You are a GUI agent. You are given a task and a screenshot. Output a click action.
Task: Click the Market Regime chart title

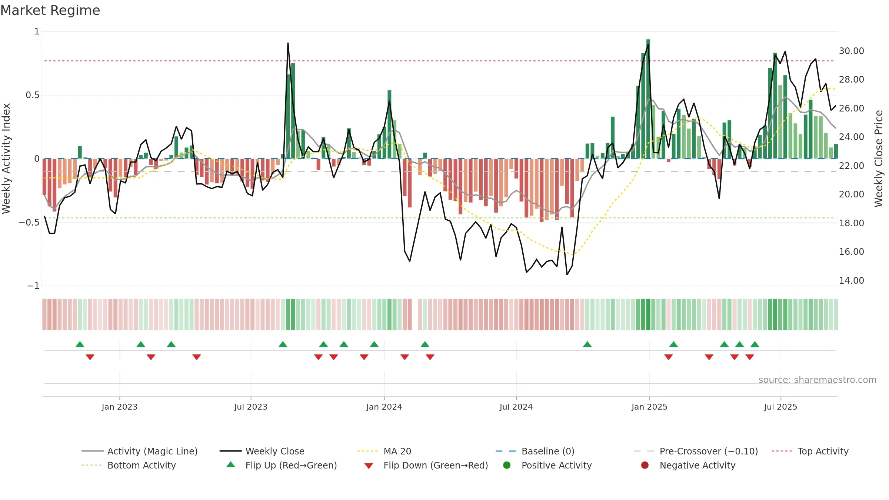coord(50,10)
